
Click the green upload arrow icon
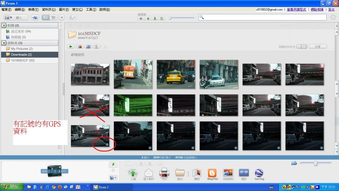click(133, 173)
